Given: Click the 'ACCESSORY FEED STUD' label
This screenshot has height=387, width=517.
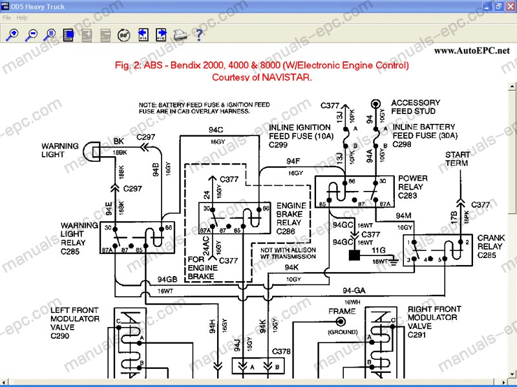Looking at the screenshot, I should 416,107.
